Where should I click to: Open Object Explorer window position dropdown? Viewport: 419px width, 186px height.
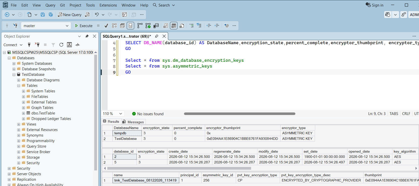[79, 36]
